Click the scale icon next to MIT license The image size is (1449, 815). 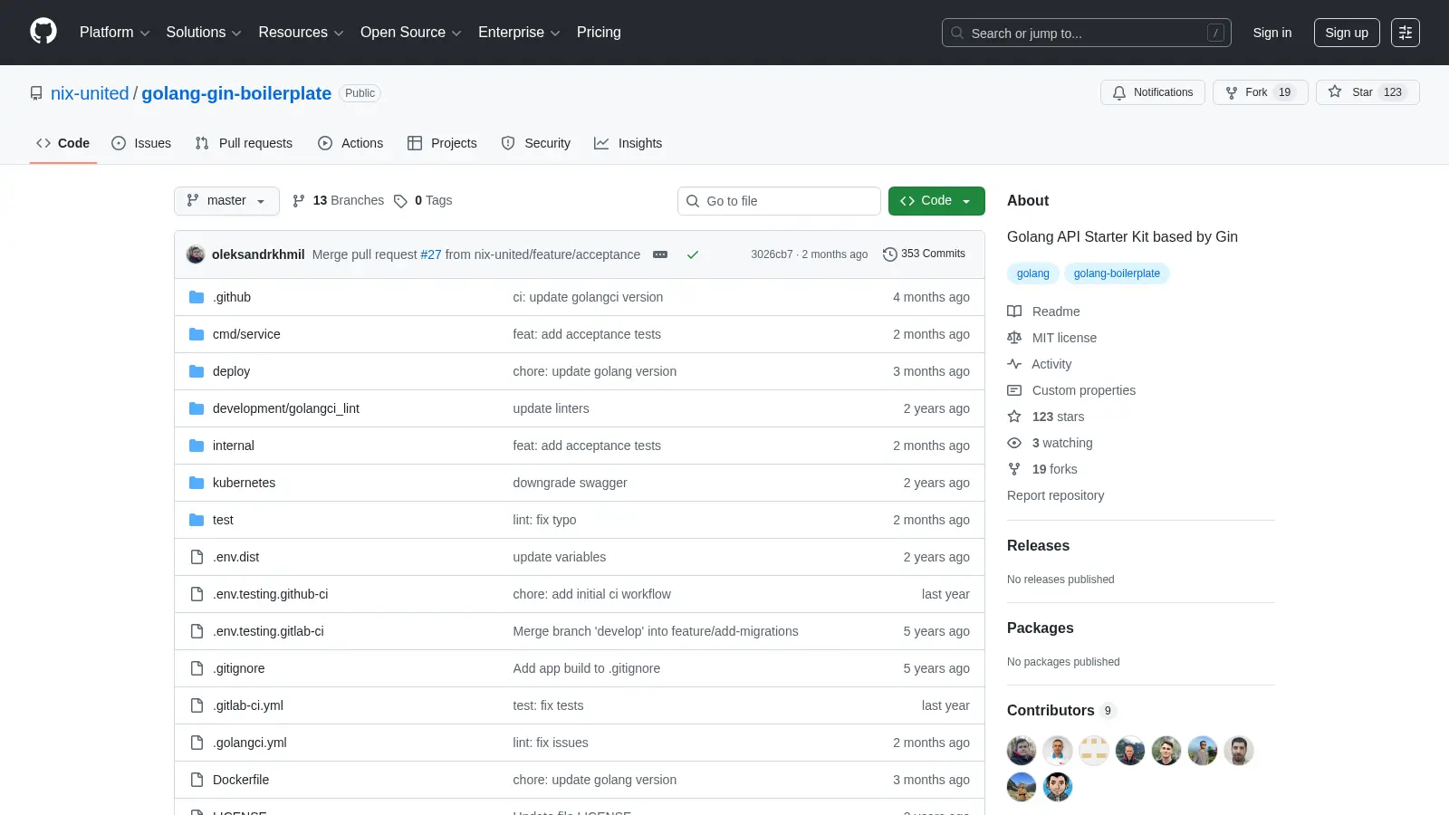coord(1014,338)
